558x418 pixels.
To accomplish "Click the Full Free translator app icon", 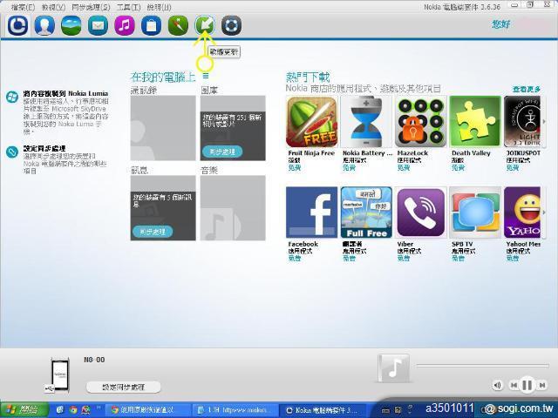I will click(x=366, y=212).
